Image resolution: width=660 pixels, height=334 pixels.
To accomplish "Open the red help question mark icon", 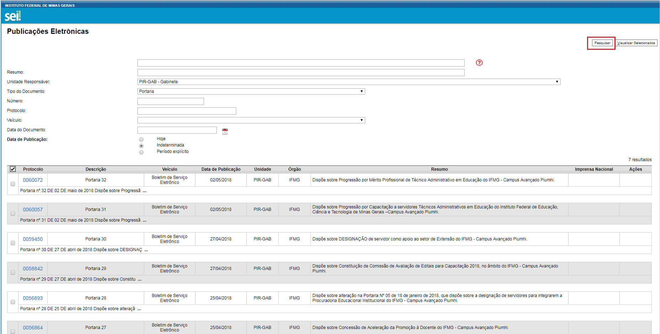I will pyautogui.click(x=479, y=63).
